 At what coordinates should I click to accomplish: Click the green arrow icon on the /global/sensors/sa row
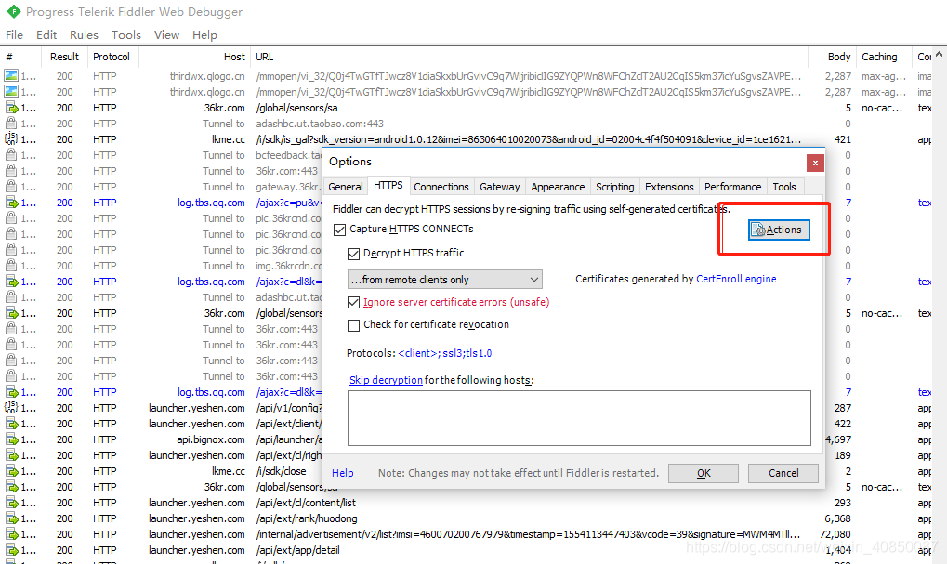click(11, 108)
